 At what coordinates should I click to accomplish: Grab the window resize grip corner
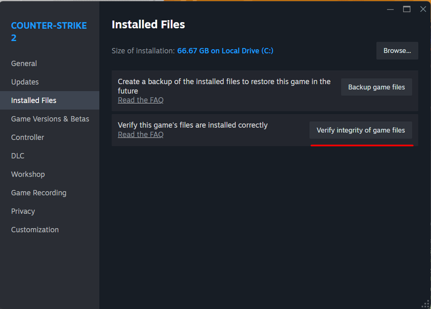click(426, 304)
